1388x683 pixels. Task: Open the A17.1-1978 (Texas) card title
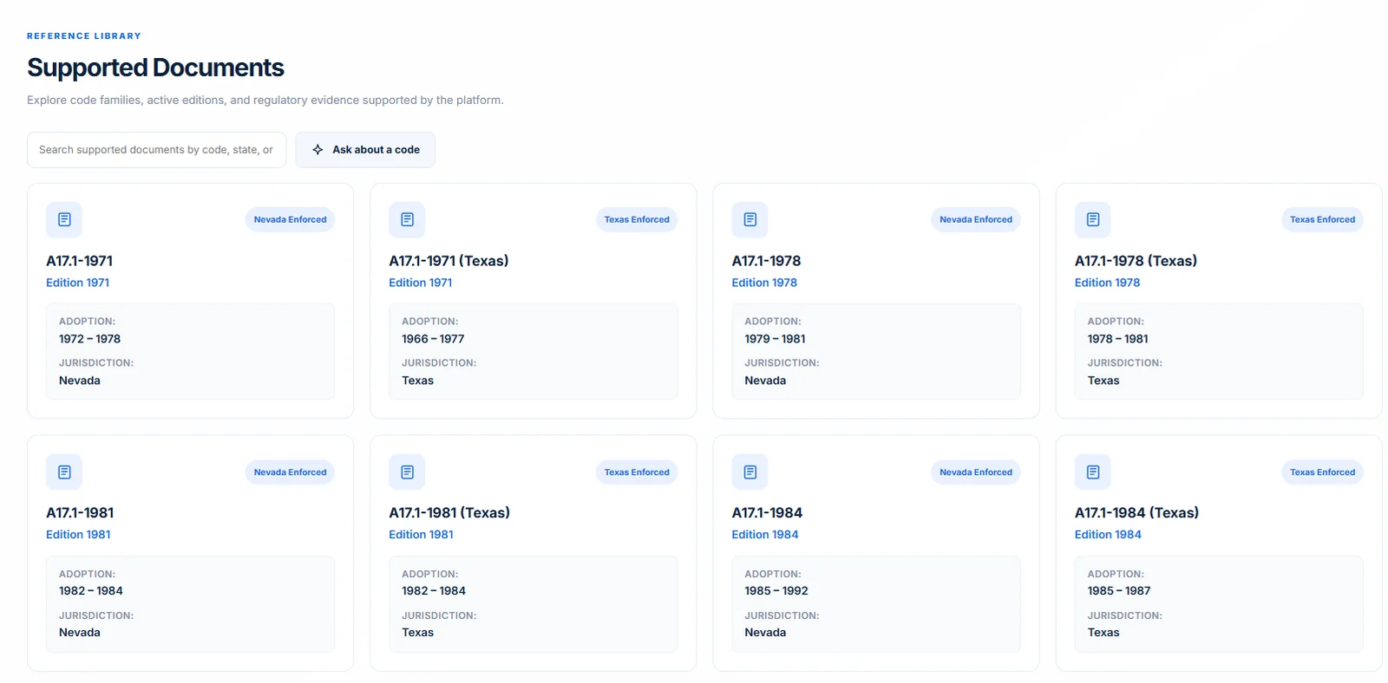point(1136,261)
